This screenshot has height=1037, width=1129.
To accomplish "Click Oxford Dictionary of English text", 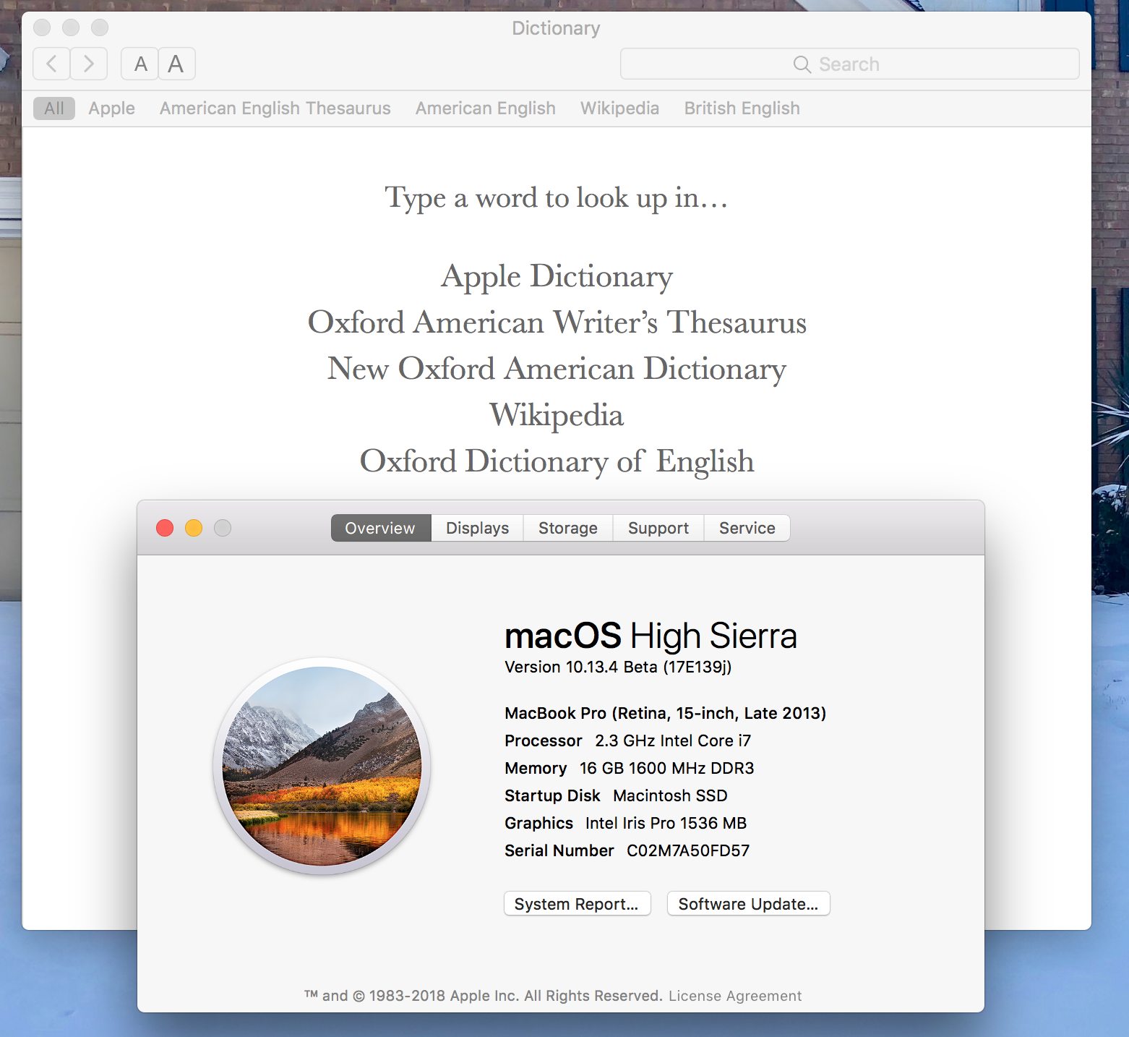I will click(x=557, y=461).
